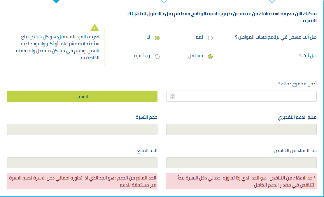Viewport: 324px width, 197px height.
Task: Click the حجم الأسرة result field
Action: coord(82,129)
